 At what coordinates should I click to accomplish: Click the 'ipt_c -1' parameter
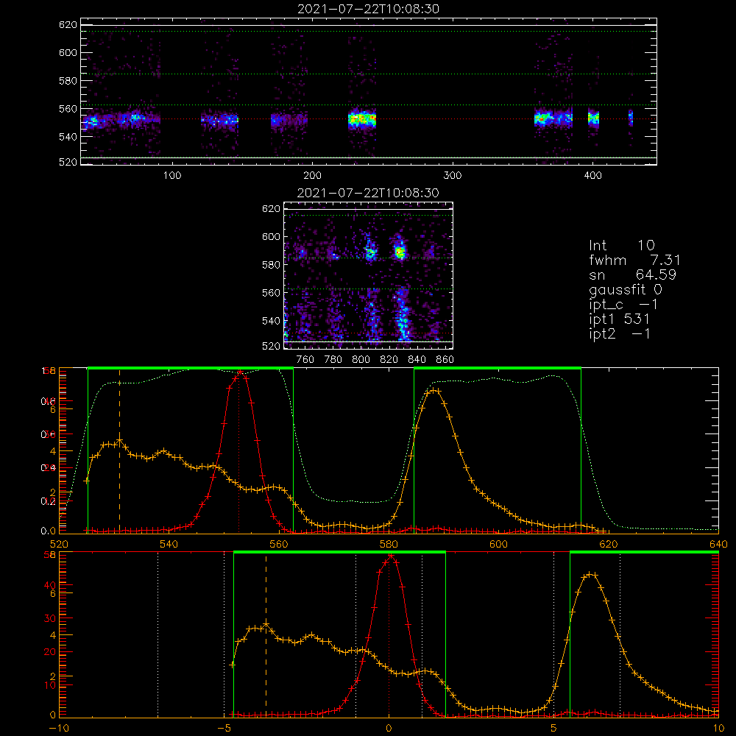tap(623, 305)
